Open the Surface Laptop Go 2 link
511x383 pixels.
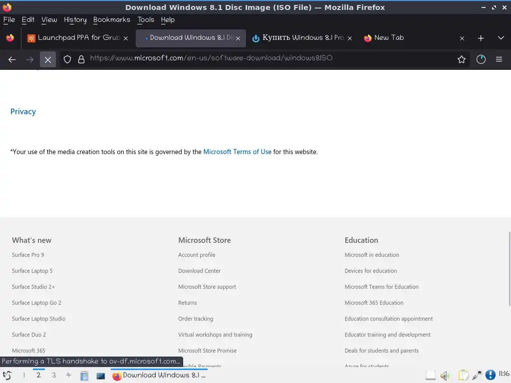point(36,303)
